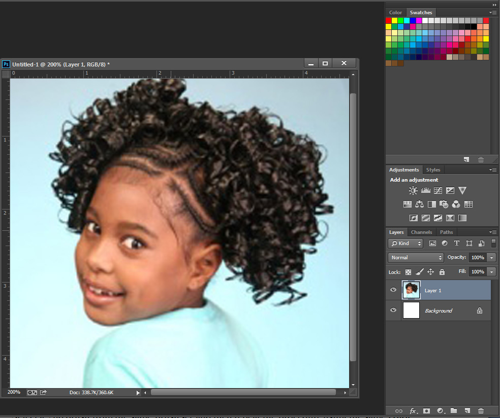Screen dimensions: 500x418
Task: Open the Fill slider dropdown arrow
Action: tap(492, 271)
